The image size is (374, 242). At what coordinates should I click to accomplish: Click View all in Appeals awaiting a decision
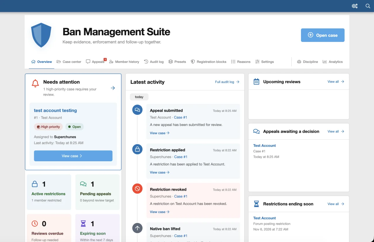click(x=336, y=131)
